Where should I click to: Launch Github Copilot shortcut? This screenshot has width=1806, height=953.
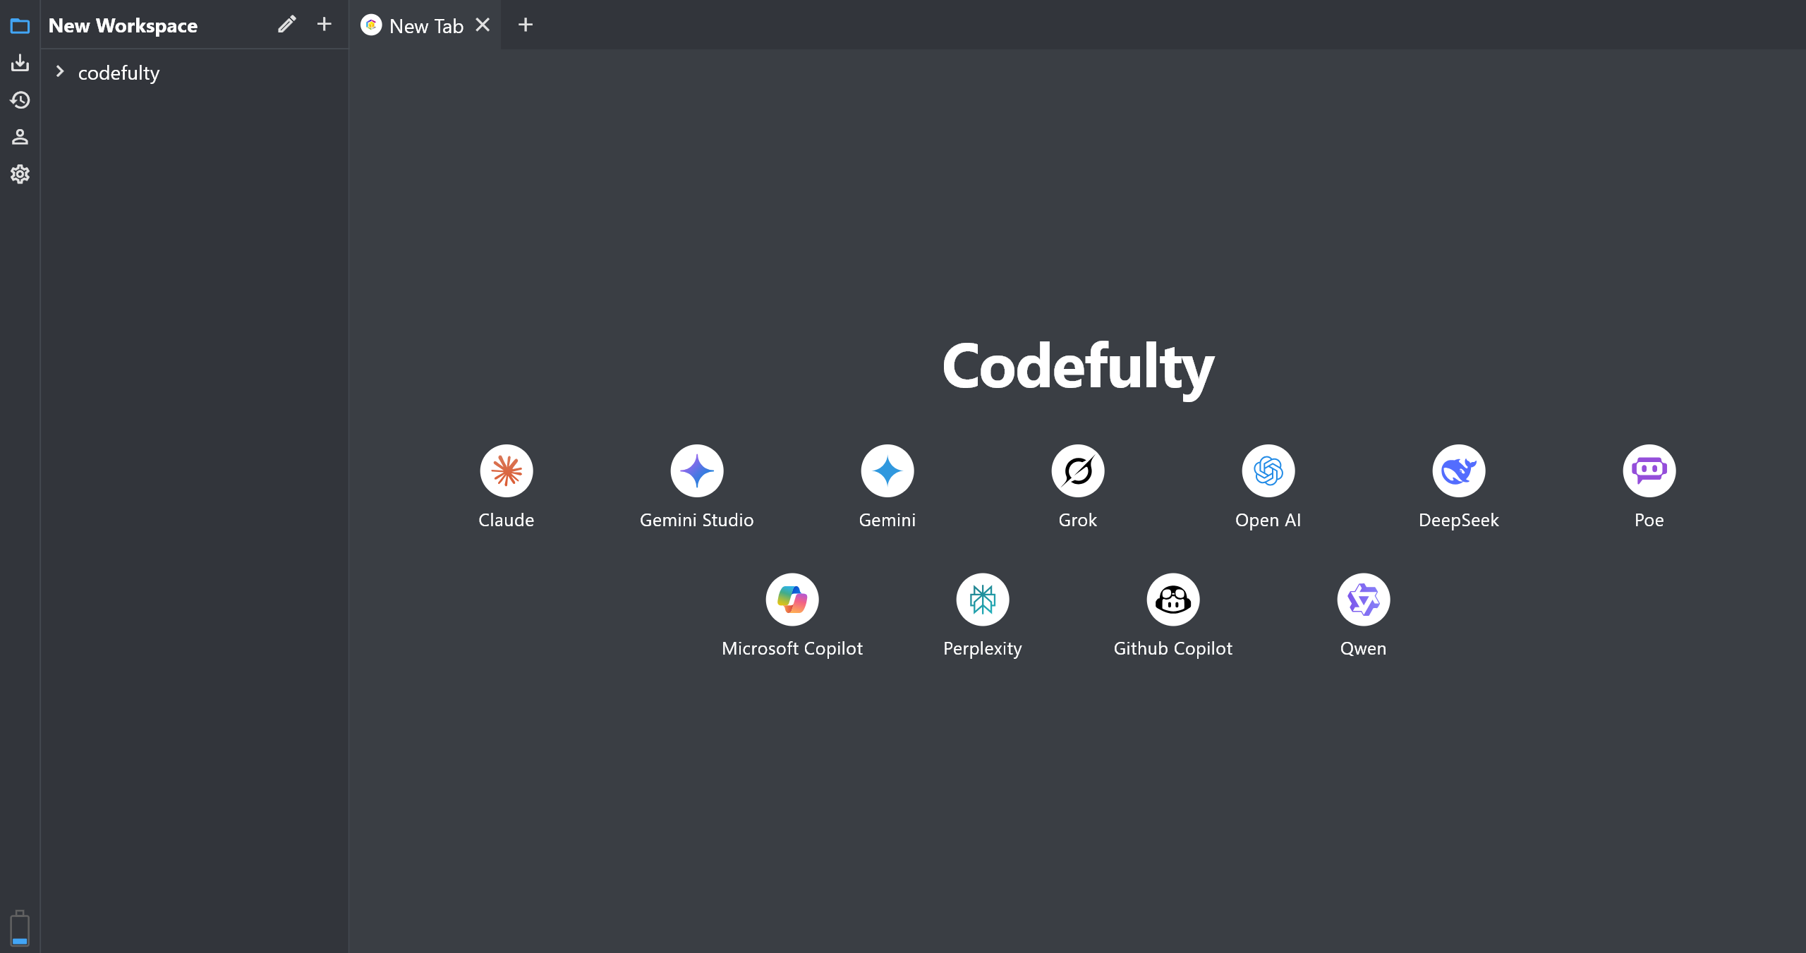tap(1172, 599)
